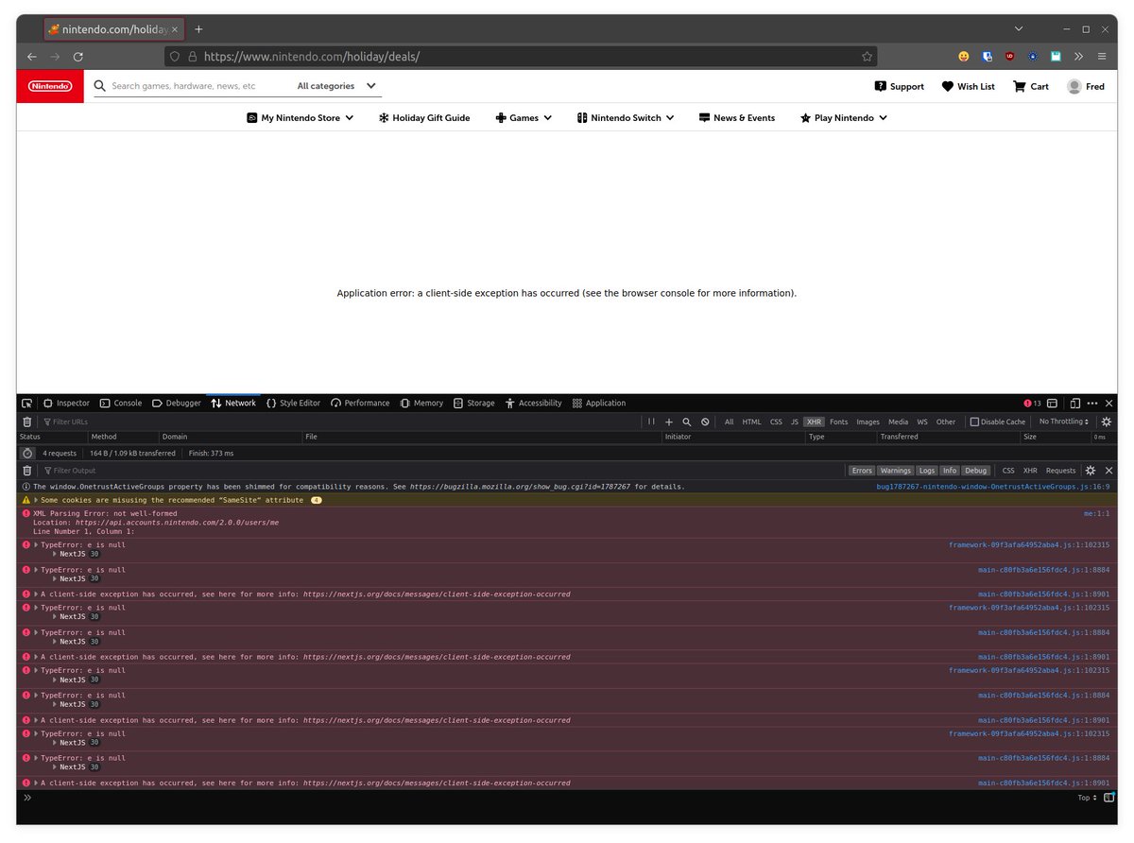Open the Firefox hamburger menu
1134x843 pixels.
1102,57
